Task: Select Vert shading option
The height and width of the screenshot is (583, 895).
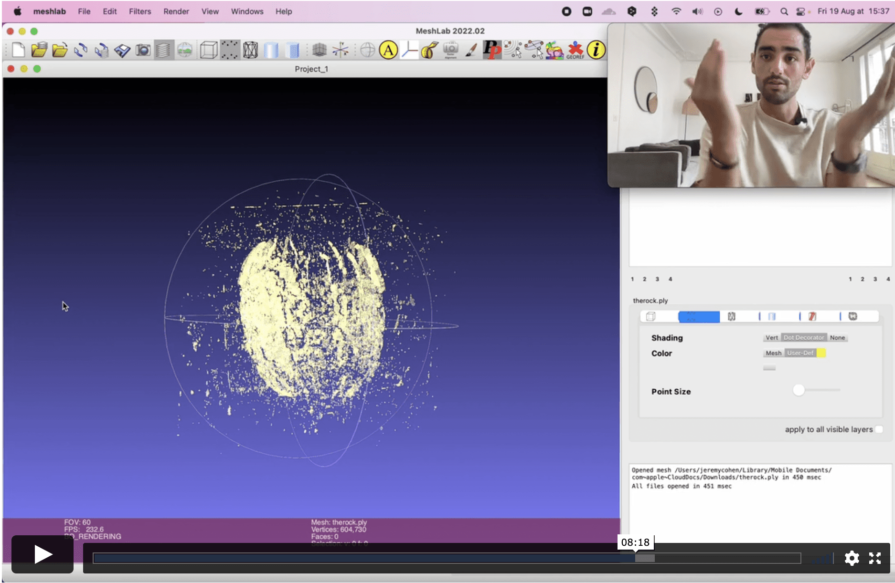Action: tap(771, 338)
